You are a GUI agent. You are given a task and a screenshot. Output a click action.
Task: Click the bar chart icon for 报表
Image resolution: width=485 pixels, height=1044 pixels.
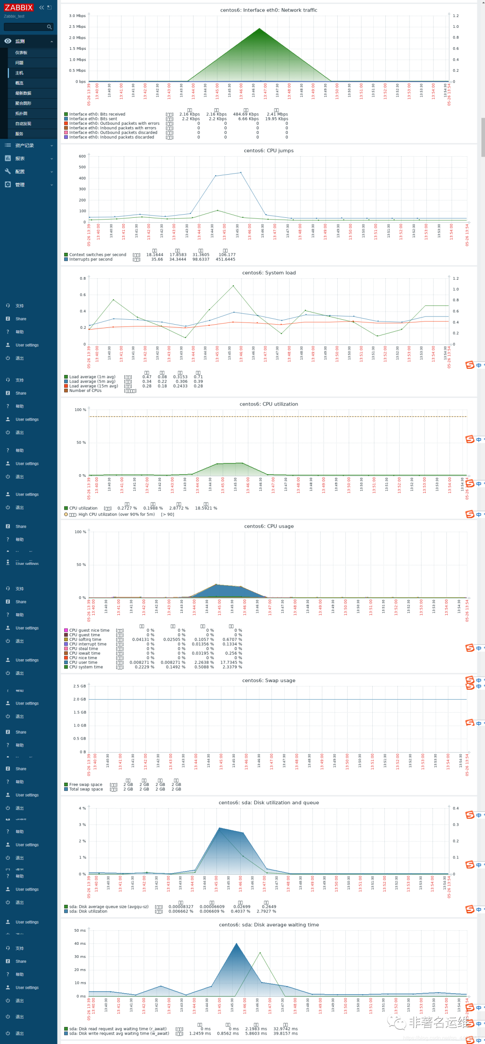coord(8,158)
